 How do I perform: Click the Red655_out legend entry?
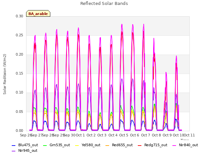[119, 145]
